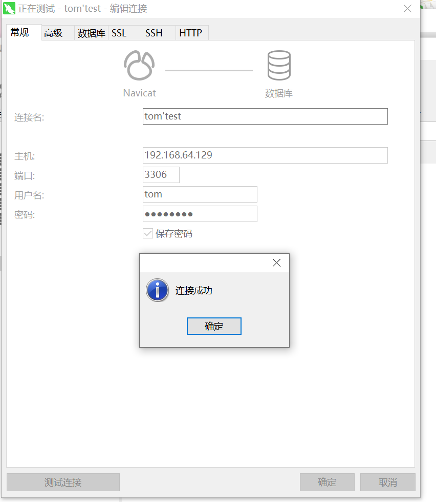This screenshot has width=436, height=502.
Task: Click the Navicat label under the logo
Action: click(x=140, y=93)
